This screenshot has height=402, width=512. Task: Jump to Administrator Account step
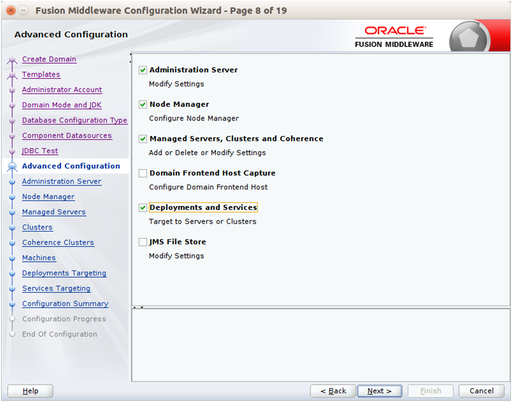[62, 90]
